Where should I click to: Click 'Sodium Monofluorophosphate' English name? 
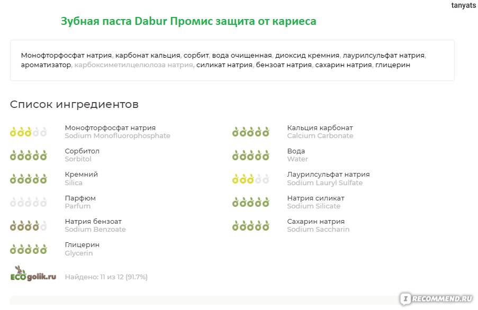118,136
